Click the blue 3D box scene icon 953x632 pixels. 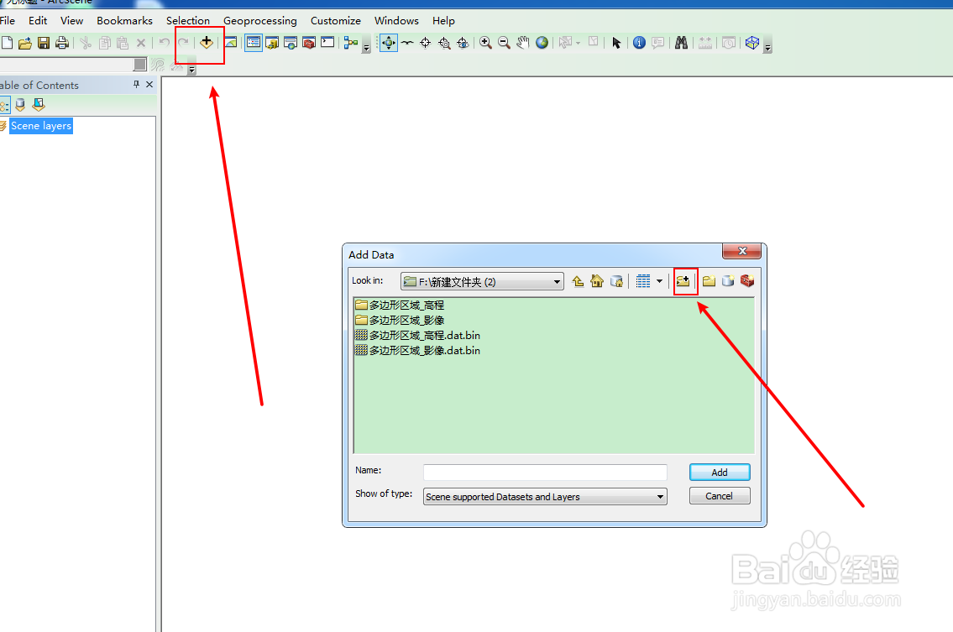(752, 43)
